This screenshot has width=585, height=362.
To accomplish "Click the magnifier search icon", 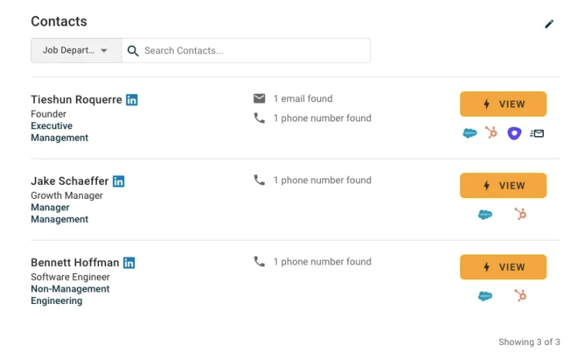I will [x=132, y=50].
